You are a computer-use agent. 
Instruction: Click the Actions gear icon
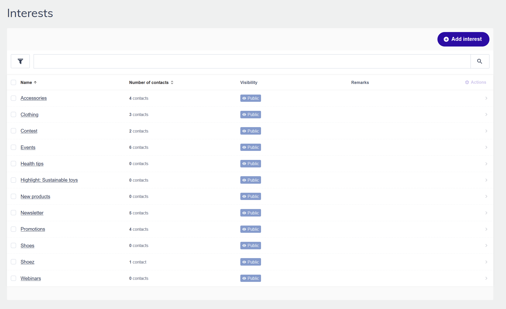pyautogui.click(x=467, y=82)
